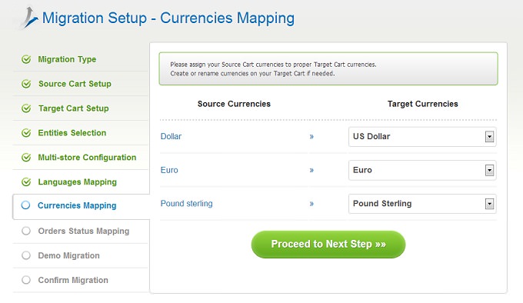Open the Confirm Migration step
This screenshot has width=523, height=303.
pos(73,280)
